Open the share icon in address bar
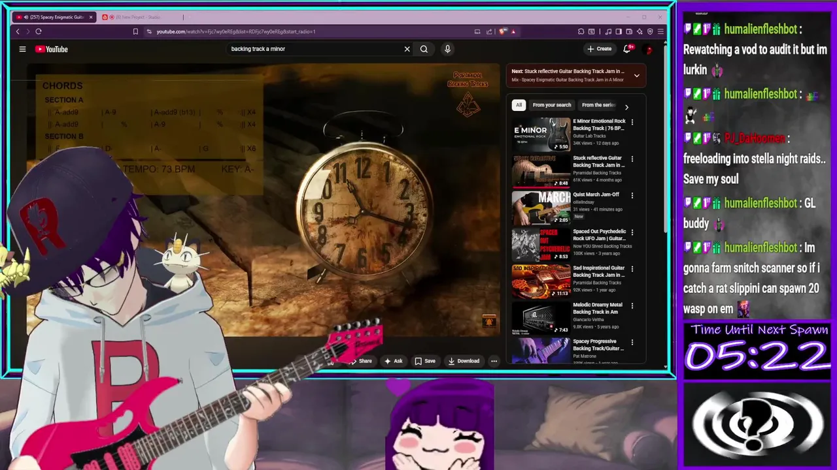Image resolution: width=837 pixels, height=470 pixels. [x=488, y=31]
